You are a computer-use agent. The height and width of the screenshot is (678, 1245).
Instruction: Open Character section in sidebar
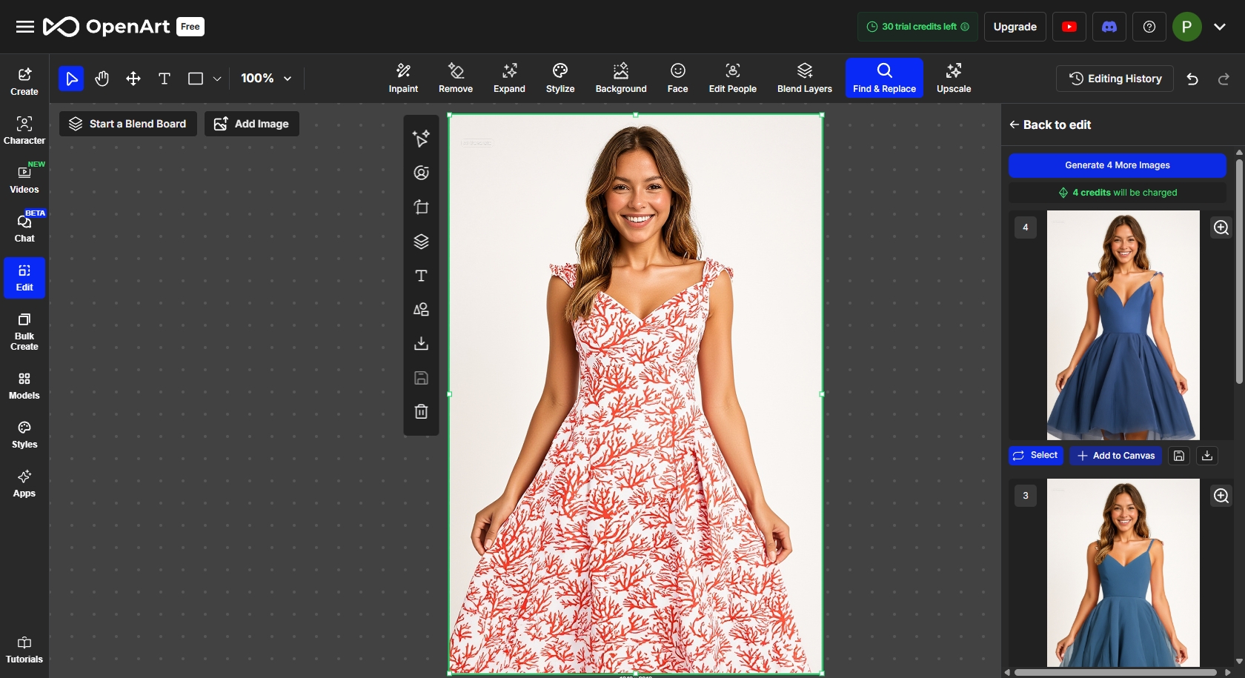tap(24, 130)
